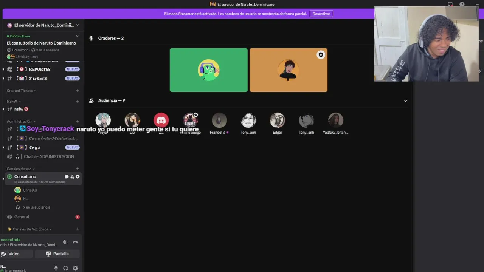Image resolution: width=484 pixels, height=272 pixels.
Task: Click Desactivar to turn off Streamer mode
Action: (321, 14)
